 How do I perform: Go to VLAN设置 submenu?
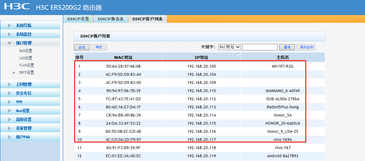tap(26, 65)
